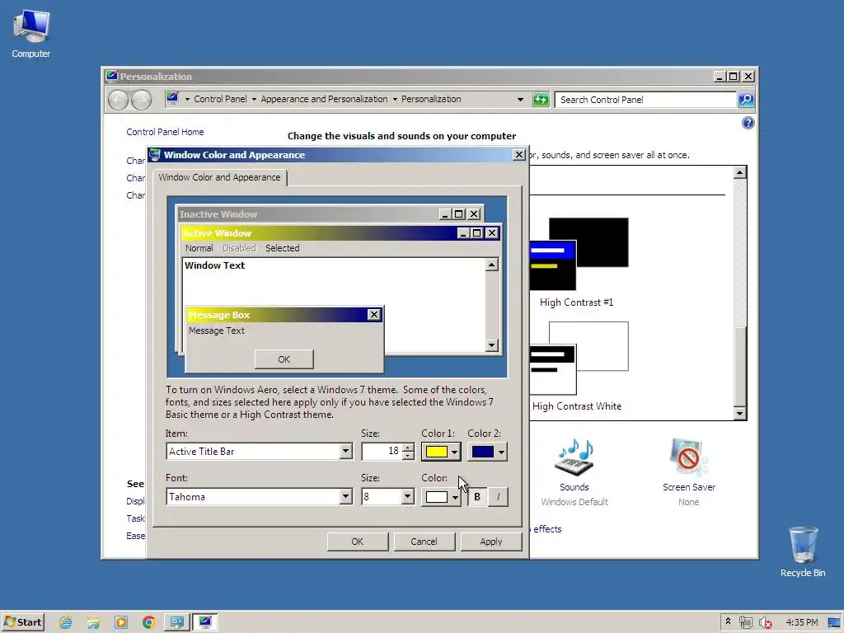This screenshot has width=844, height=633.
Task: Open the Color 2 dark blue picker dropdown
Action: (x=487, y=452)
